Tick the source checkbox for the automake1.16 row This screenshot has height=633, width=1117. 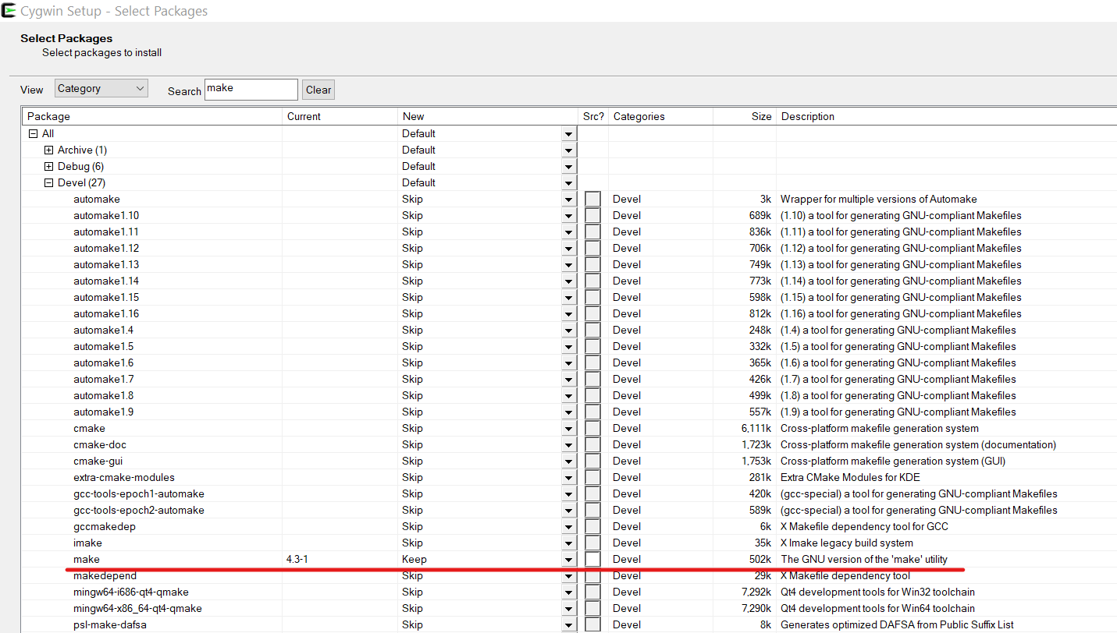pyautogui.click(x=592, y=314)
